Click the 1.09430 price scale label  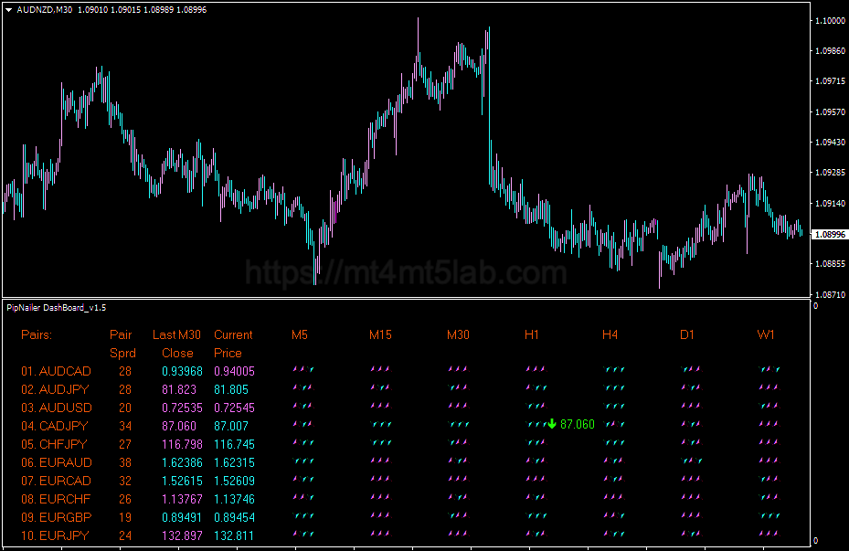click(830, 142)
